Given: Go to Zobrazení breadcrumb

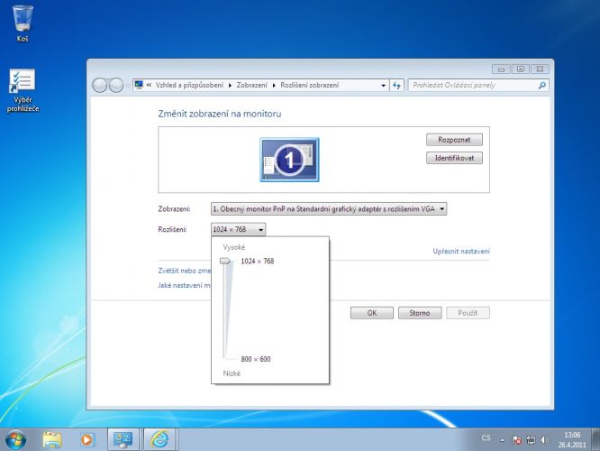Looking at the screenshot, I should pyautogui.click(x=251, y=85).
